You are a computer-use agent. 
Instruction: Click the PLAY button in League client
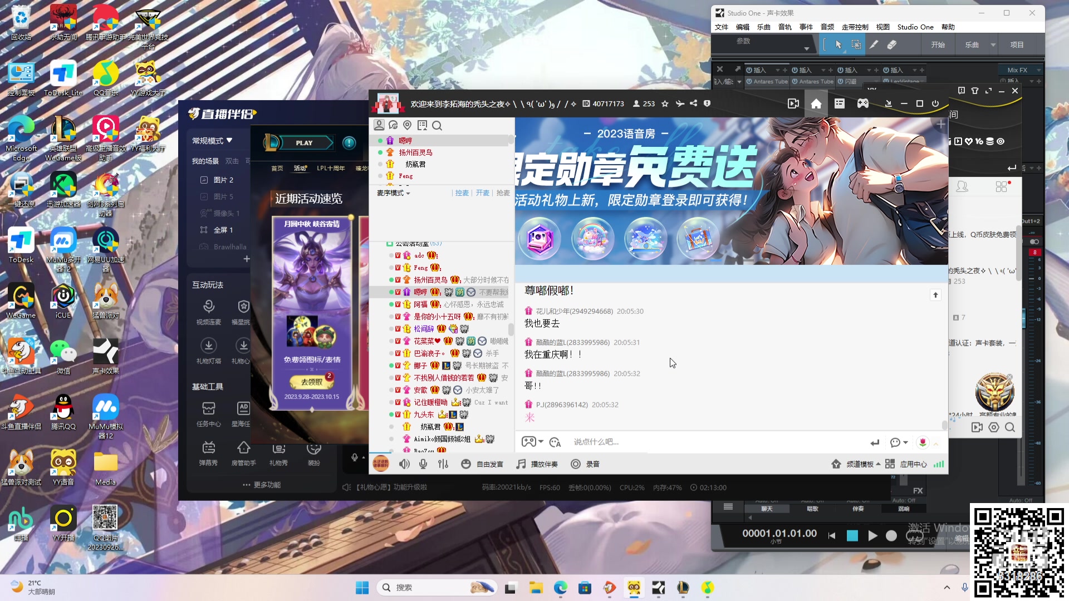click(305, 143)
